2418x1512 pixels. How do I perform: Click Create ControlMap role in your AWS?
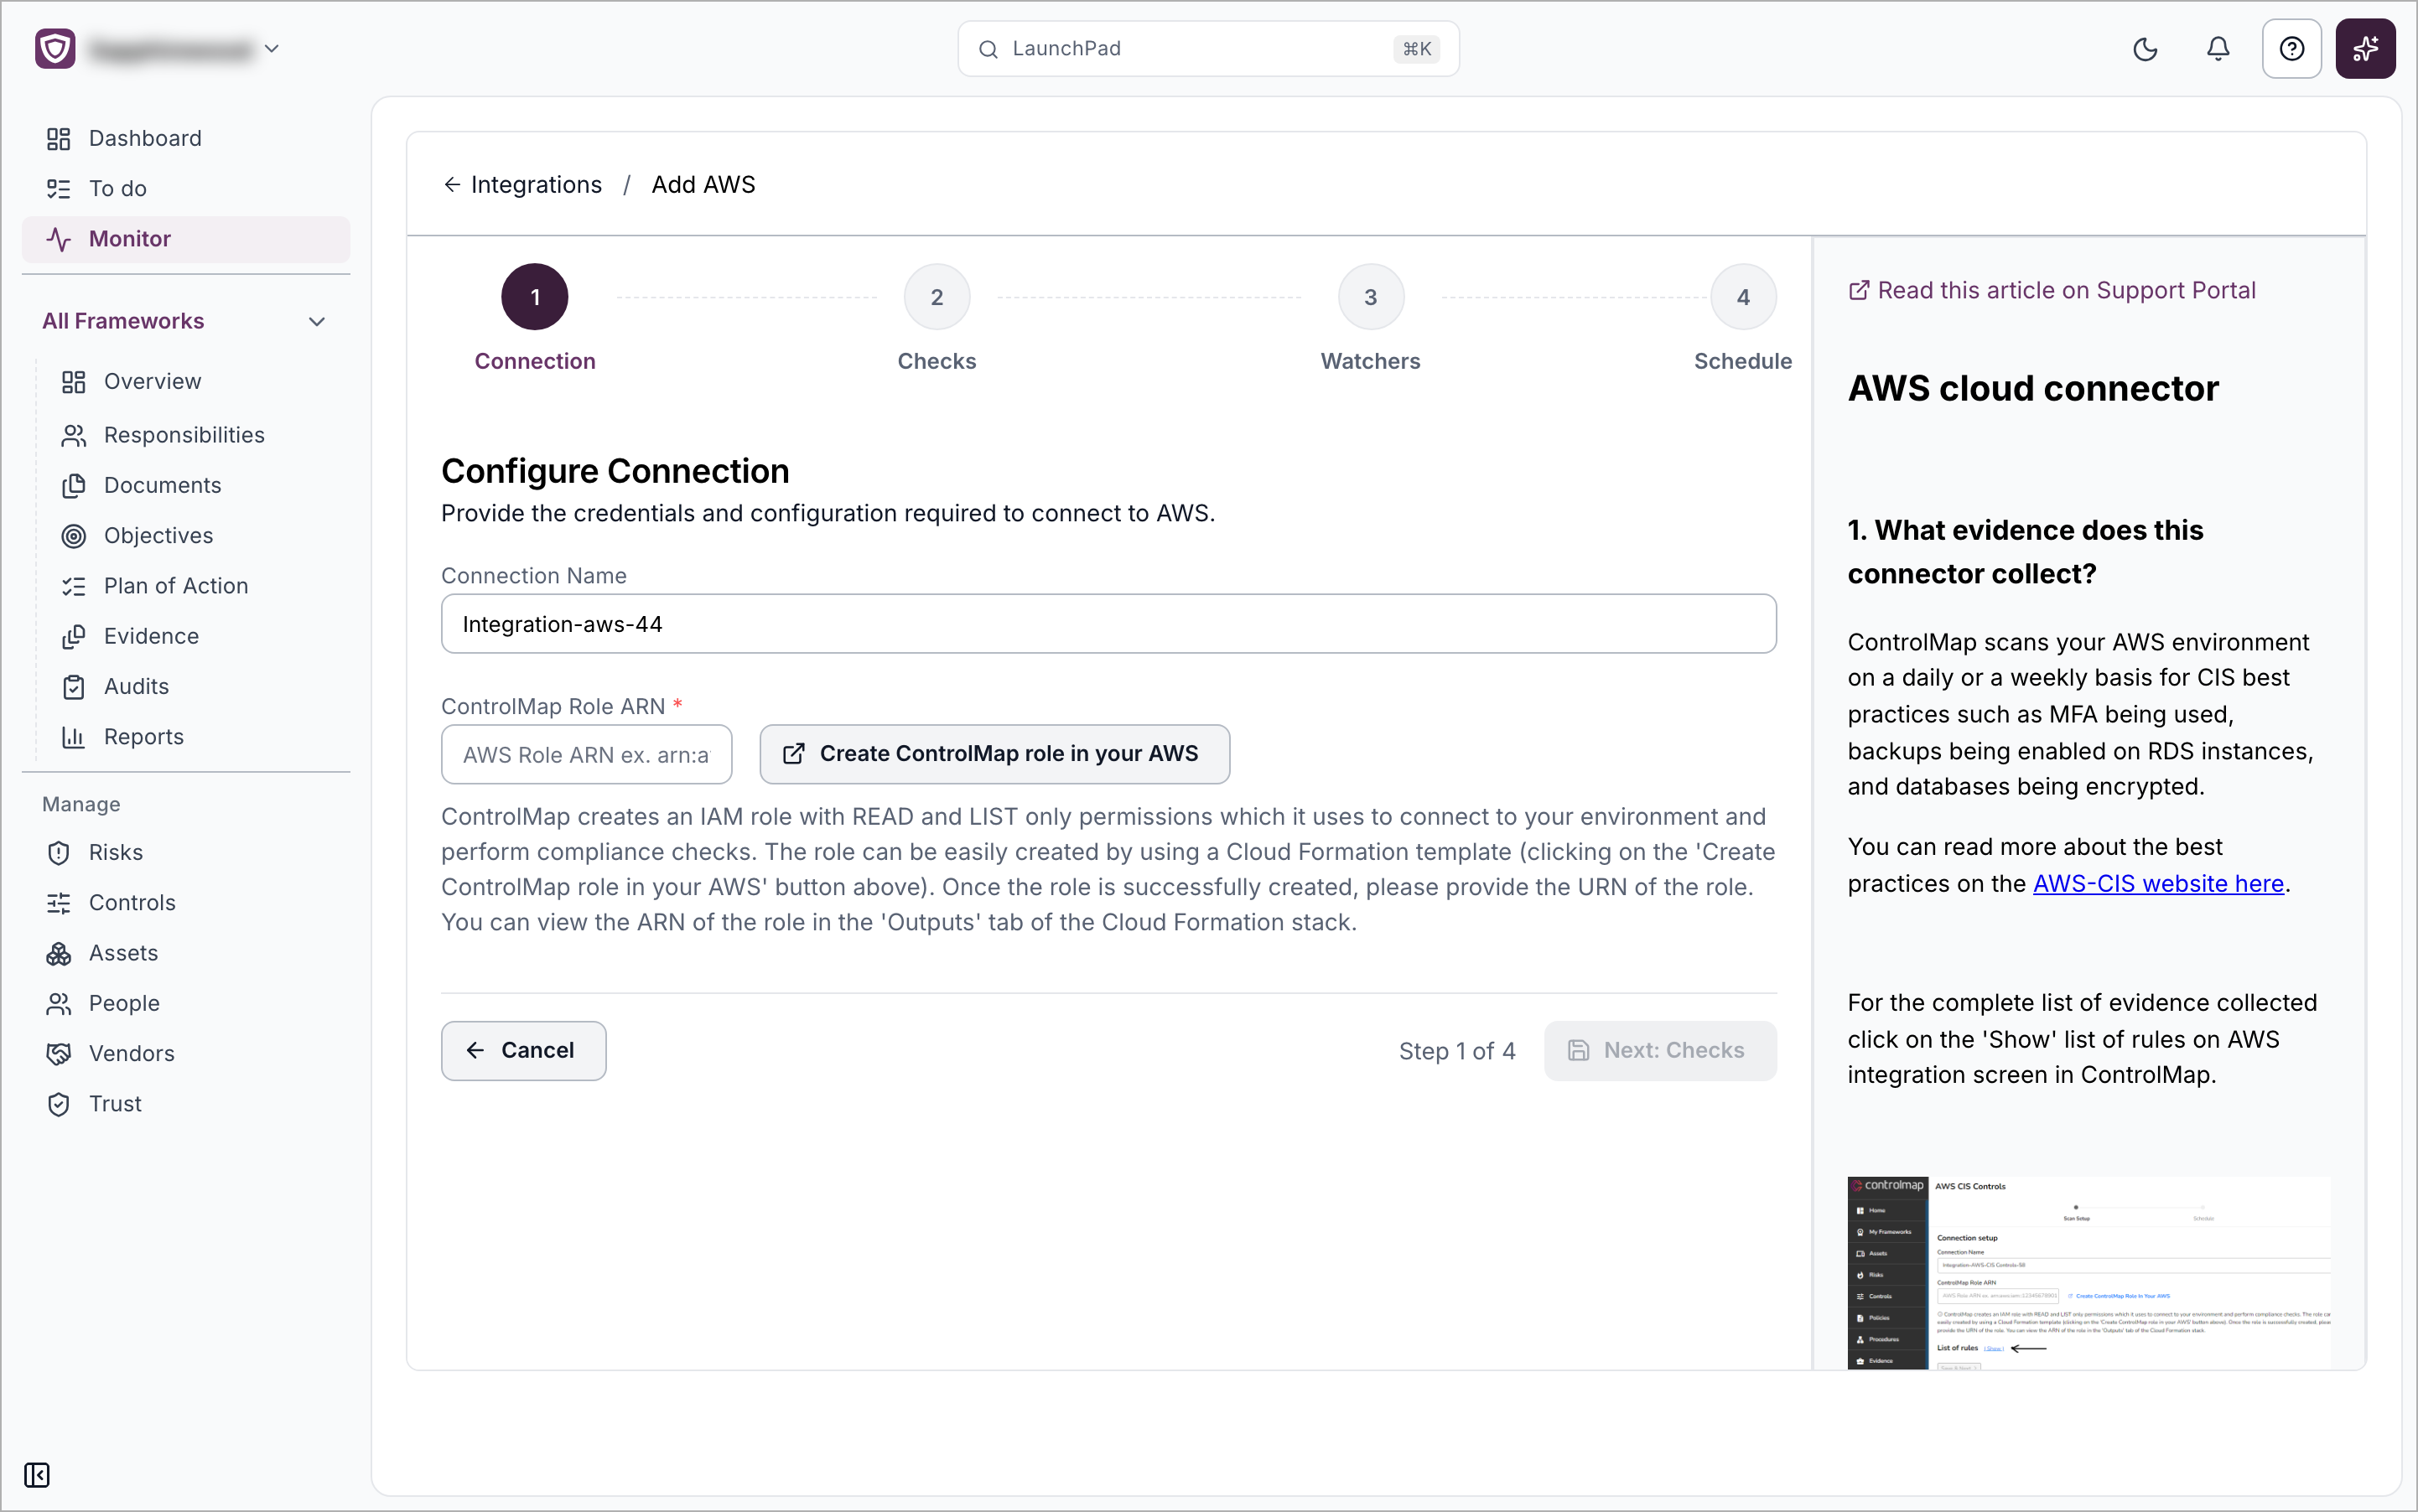[994, 754]
